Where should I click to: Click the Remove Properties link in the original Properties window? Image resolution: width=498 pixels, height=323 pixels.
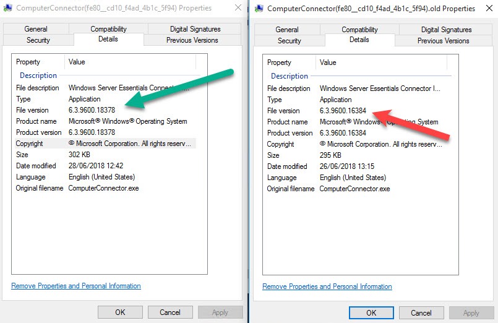[x=75, y=286]
